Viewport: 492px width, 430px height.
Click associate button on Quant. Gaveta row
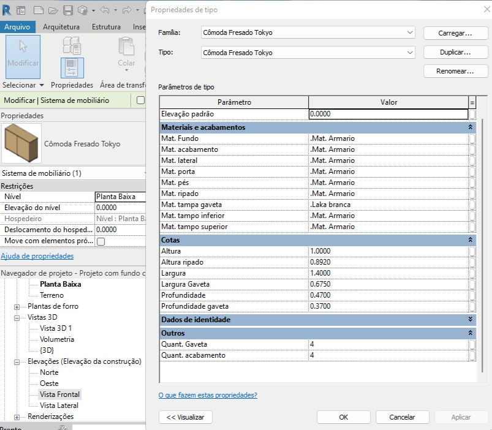pyautogui.click(x=472, y=344)
